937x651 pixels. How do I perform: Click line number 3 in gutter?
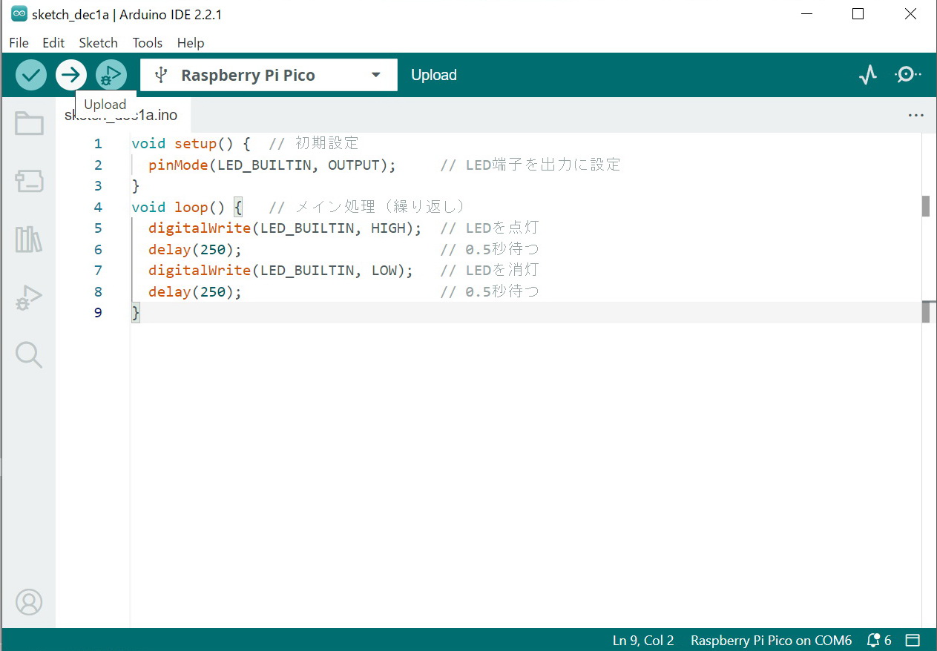[98, 186]
